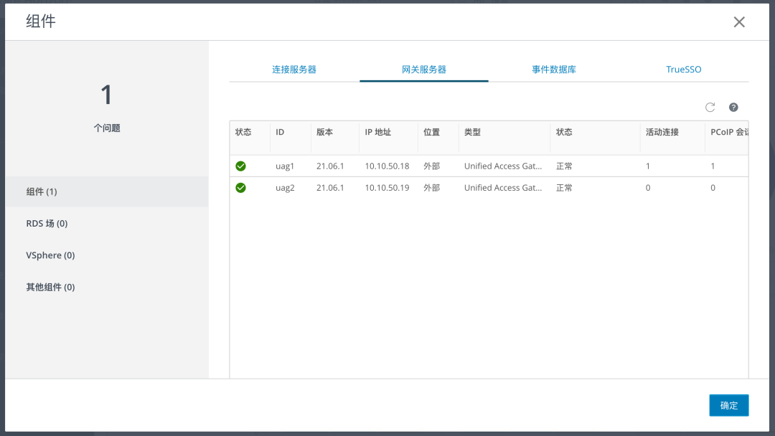
Task: Click the PCoIP column header
Action: pos(730,132)
